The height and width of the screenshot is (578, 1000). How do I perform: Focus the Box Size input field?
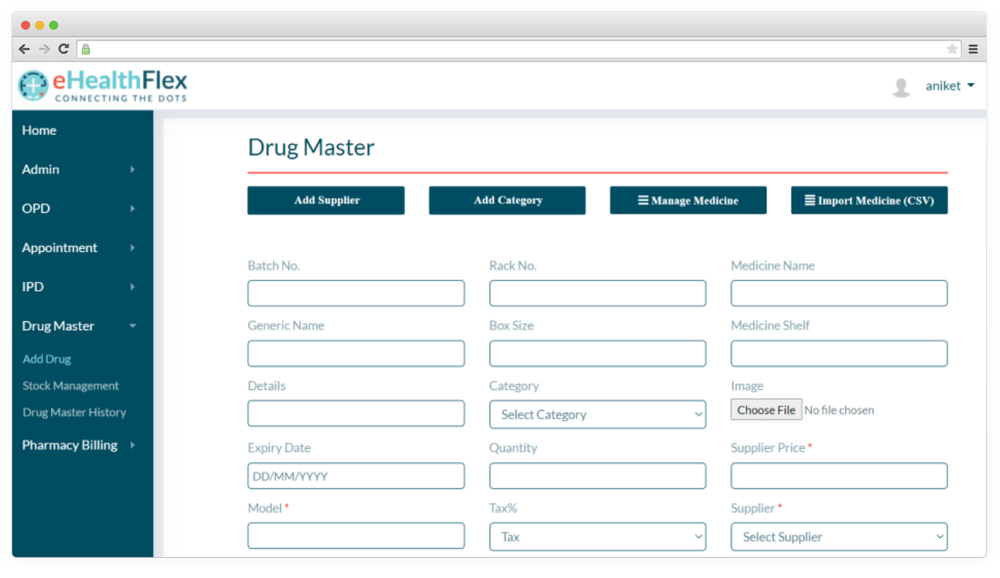click(x=598, y=354)
